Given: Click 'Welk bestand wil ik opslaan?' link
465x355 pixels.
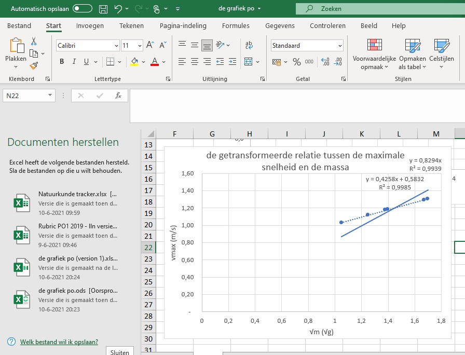Looking at the screenshot, I should point(59,342).
